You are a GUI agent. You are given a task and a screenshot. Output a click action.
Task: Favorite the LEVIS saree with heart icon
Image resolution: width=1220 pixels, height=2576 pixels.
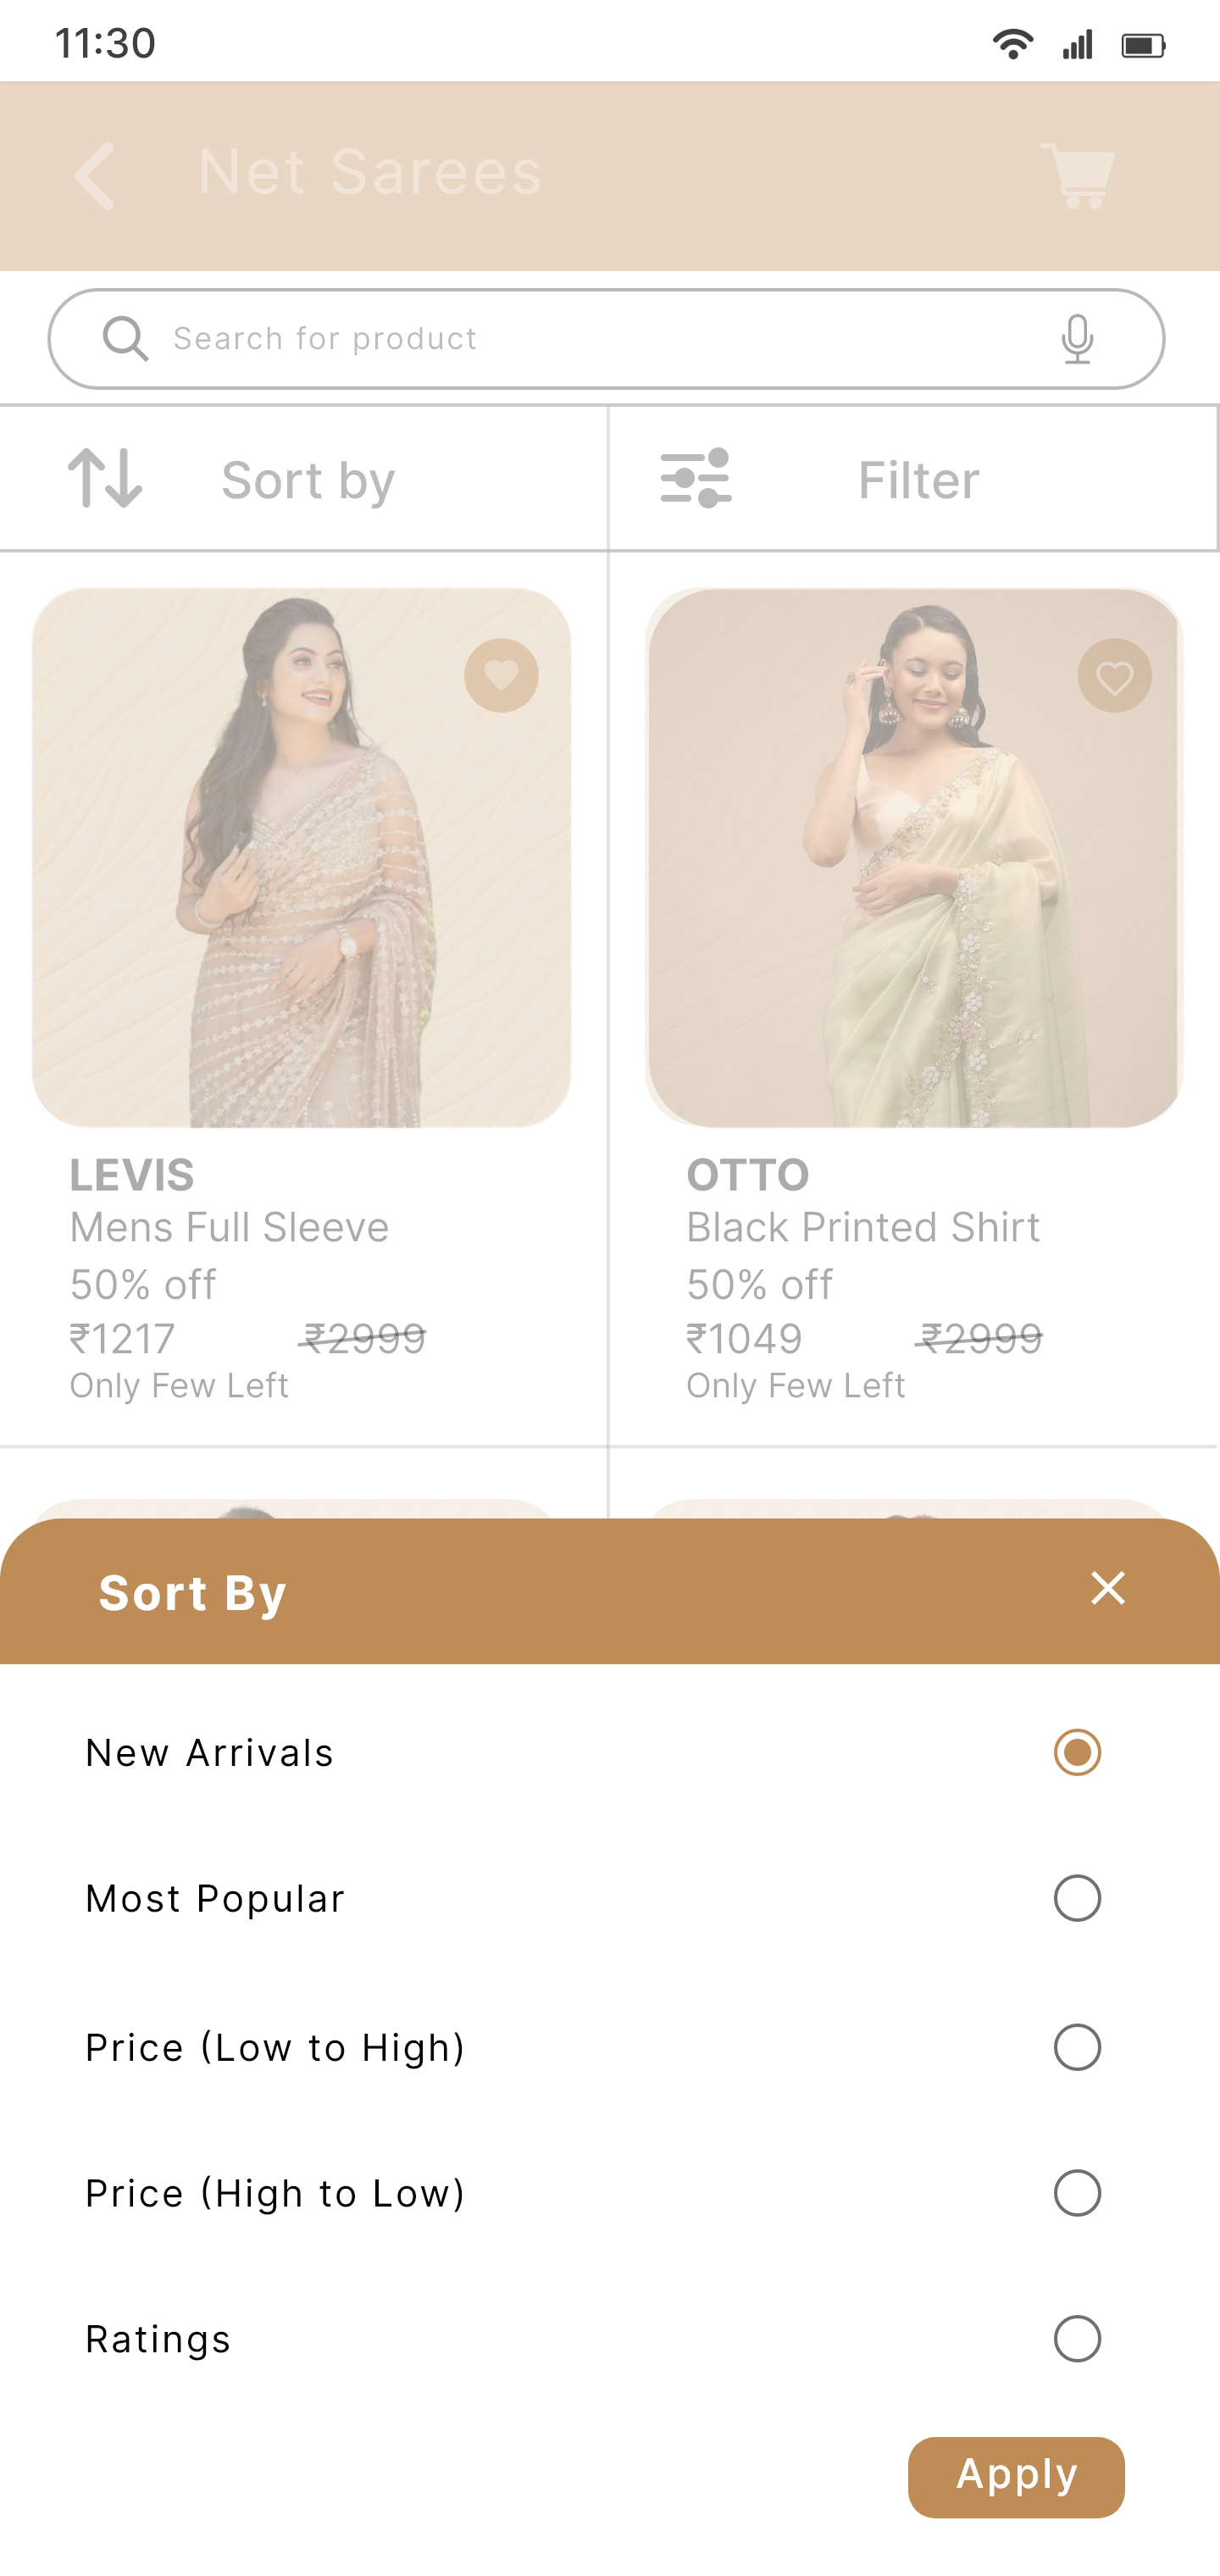point(501,676)
